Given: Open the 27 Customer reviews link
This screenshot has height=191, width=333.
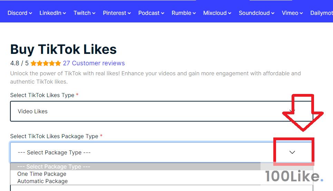Looking at the screenshot, I should (94, 63).
